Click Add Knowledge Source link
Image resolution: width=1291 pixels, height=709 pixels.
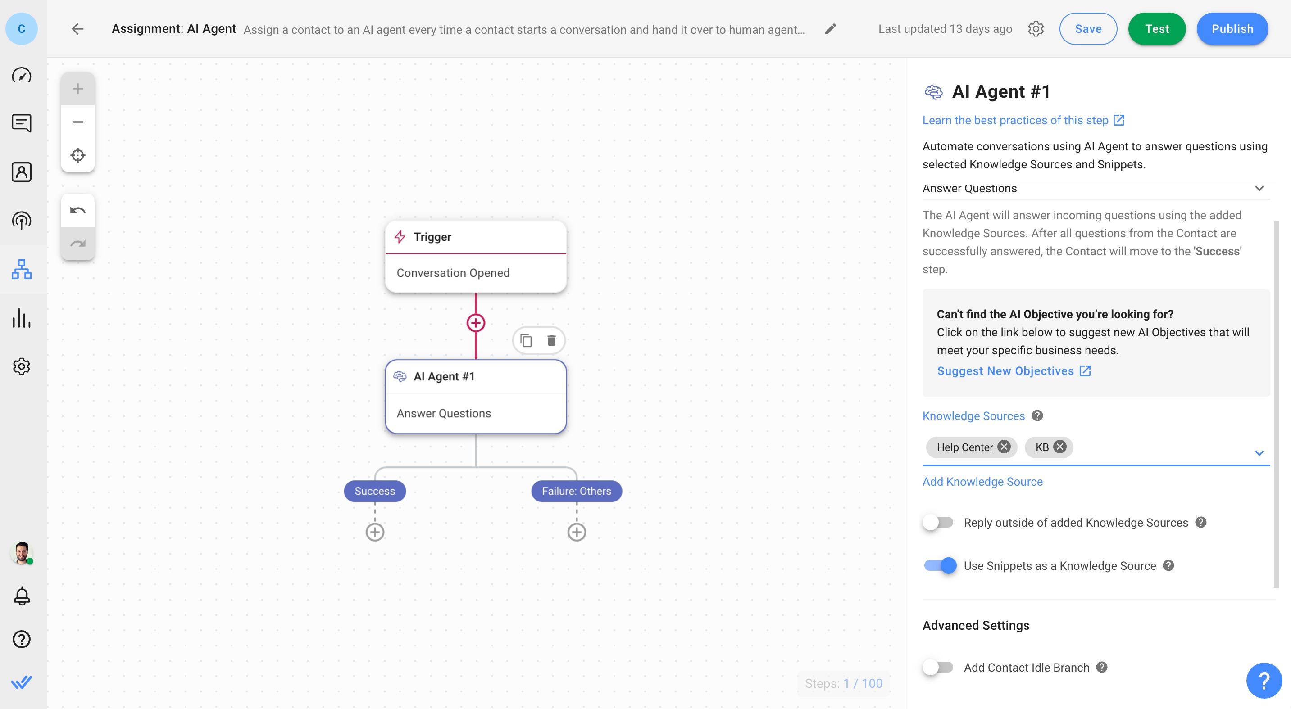(x=982, y=482)
